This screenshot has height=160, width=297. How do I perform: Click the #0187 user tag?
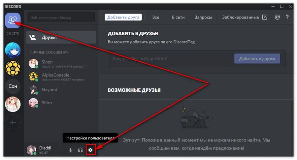tap(43, 153)
